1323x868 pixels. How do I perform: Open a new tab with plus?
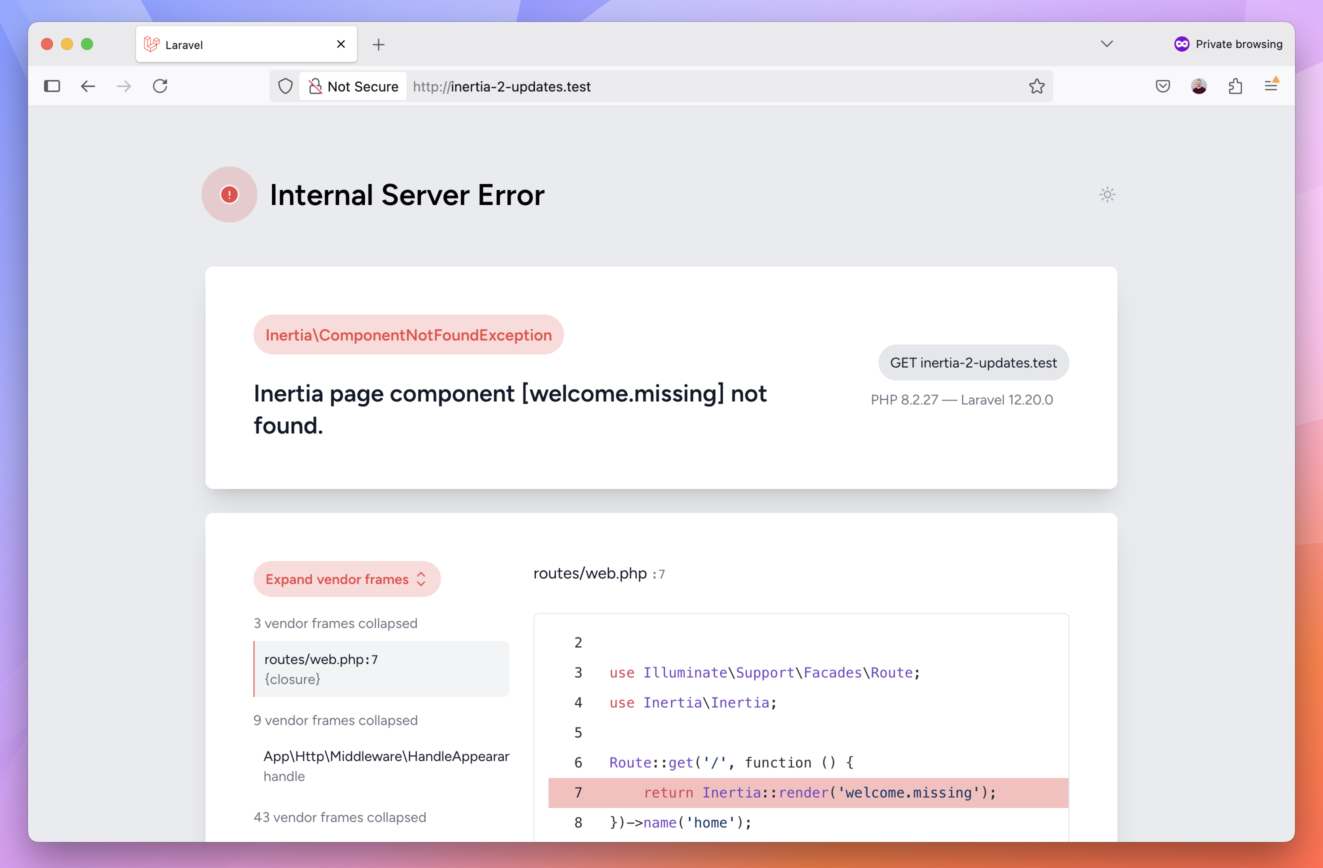point(378,44)
